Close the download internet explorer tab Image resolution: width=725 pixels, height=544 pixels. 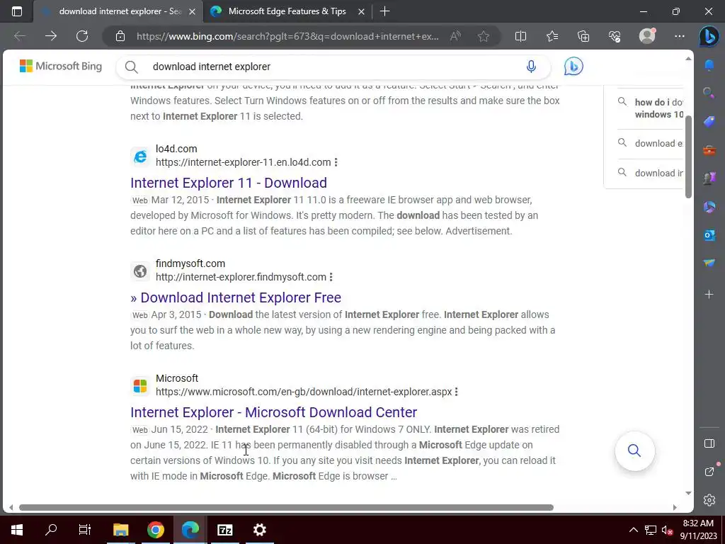point(193,11)
